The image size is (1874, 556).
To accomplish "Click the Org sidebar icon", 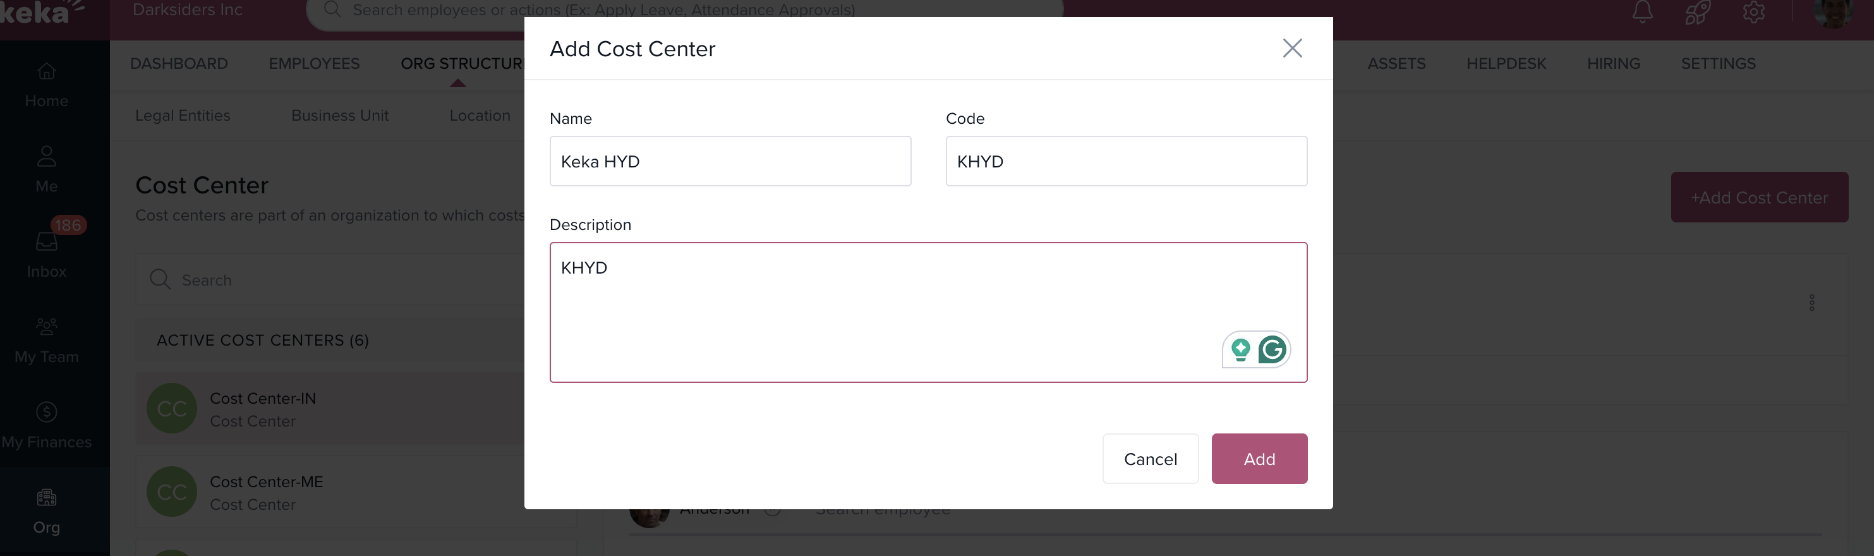I will 47,498.
